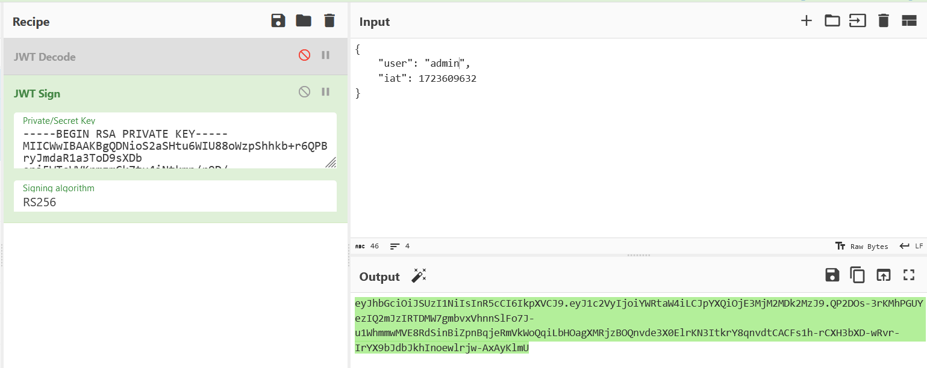Reset the pane layout
Image resolution: width=927 pixels, height=368 pixels.
tap(909, 21)
